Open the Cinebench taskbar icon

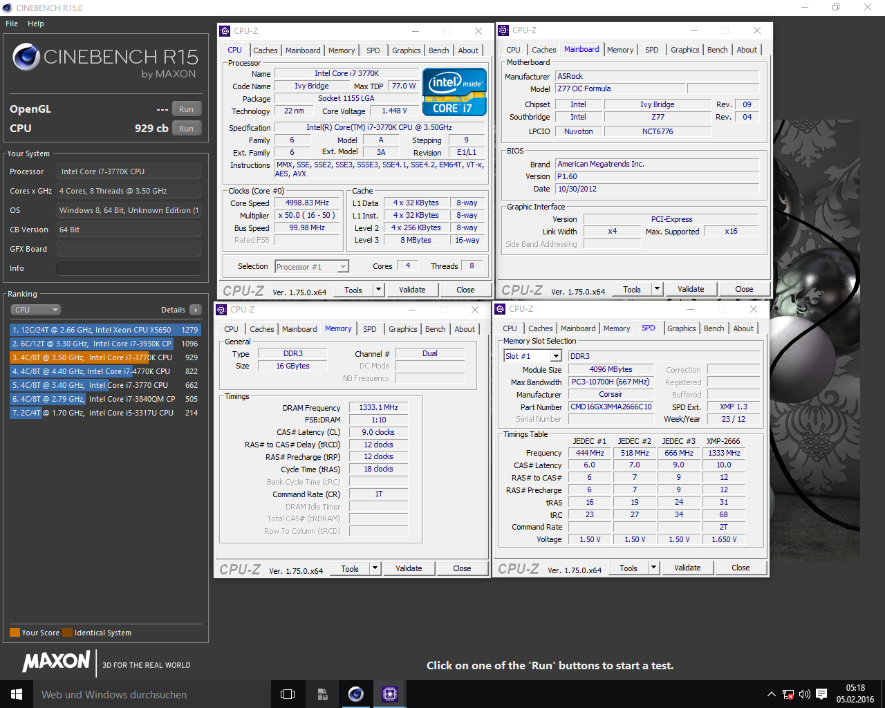(356, 694)
